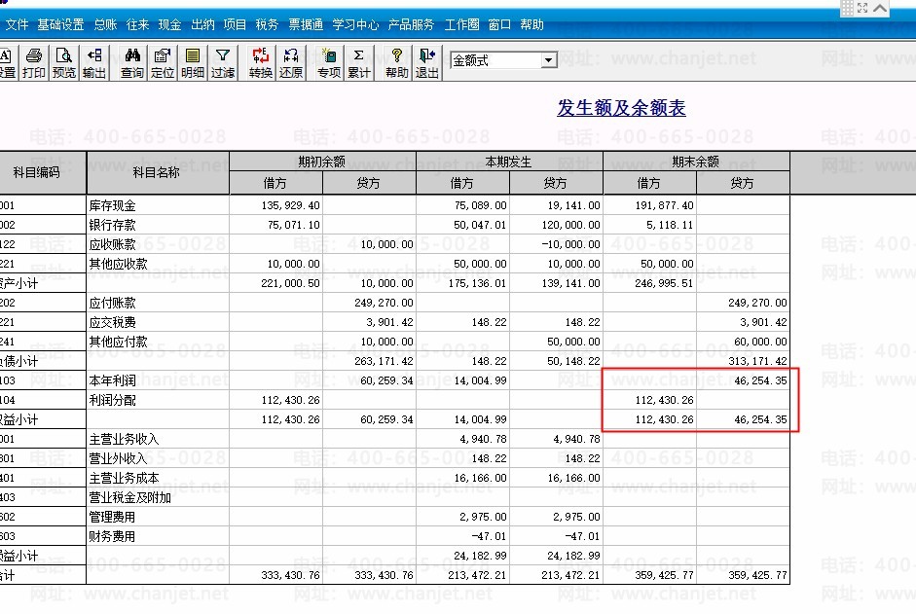Click the 帮助 (Help) toolbar icon
This screenshot has width=916, height=614.
[397, 63]
